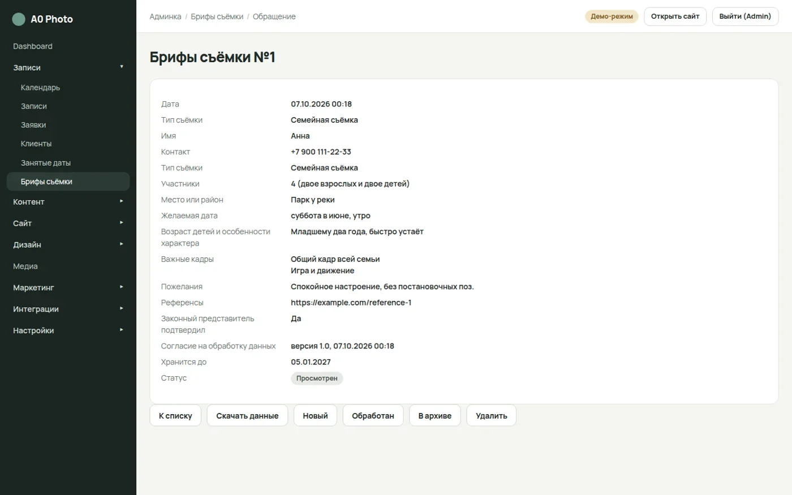This screenshot has height=495, width=792.
Task: Click the Парк у реки location value
Action: point(313,200)
